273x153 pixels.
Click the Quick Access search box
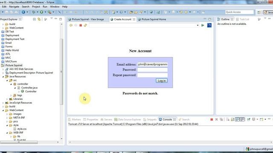pos(239,12)
